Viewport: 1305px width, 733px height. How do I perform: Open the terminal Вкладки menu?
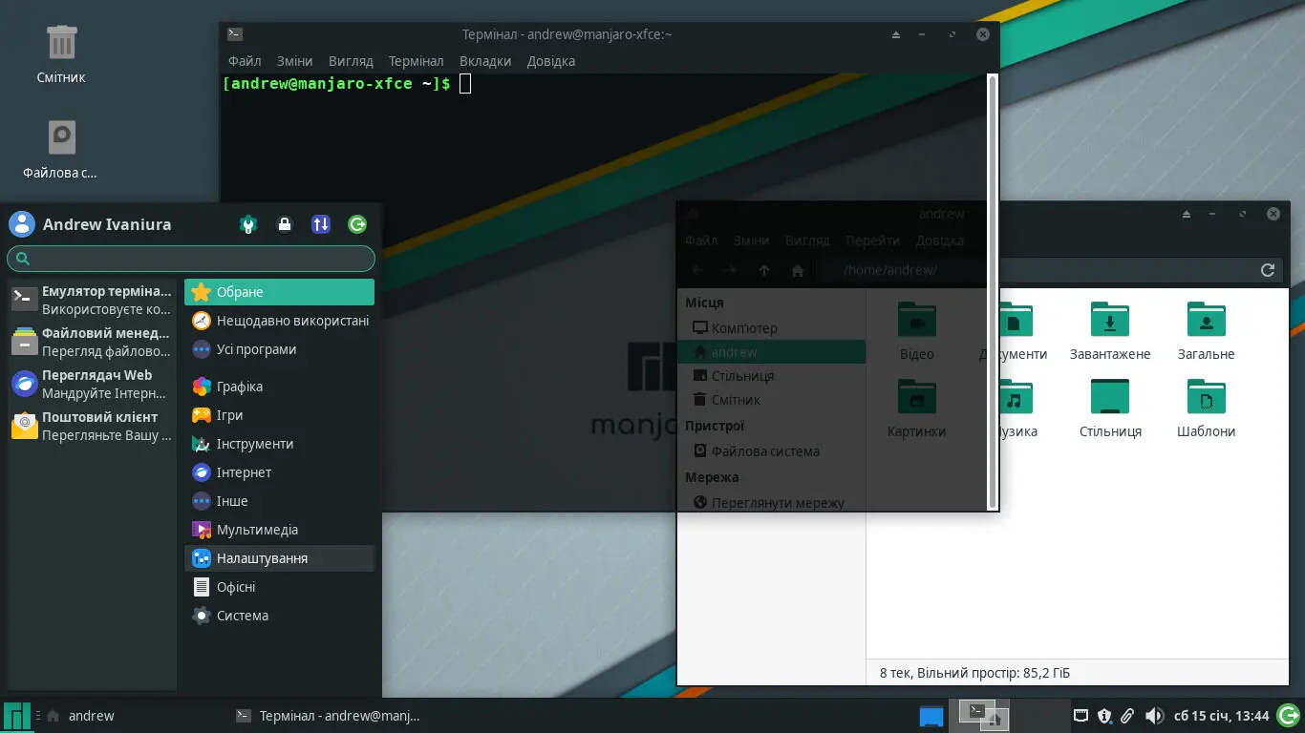point(485,61)
